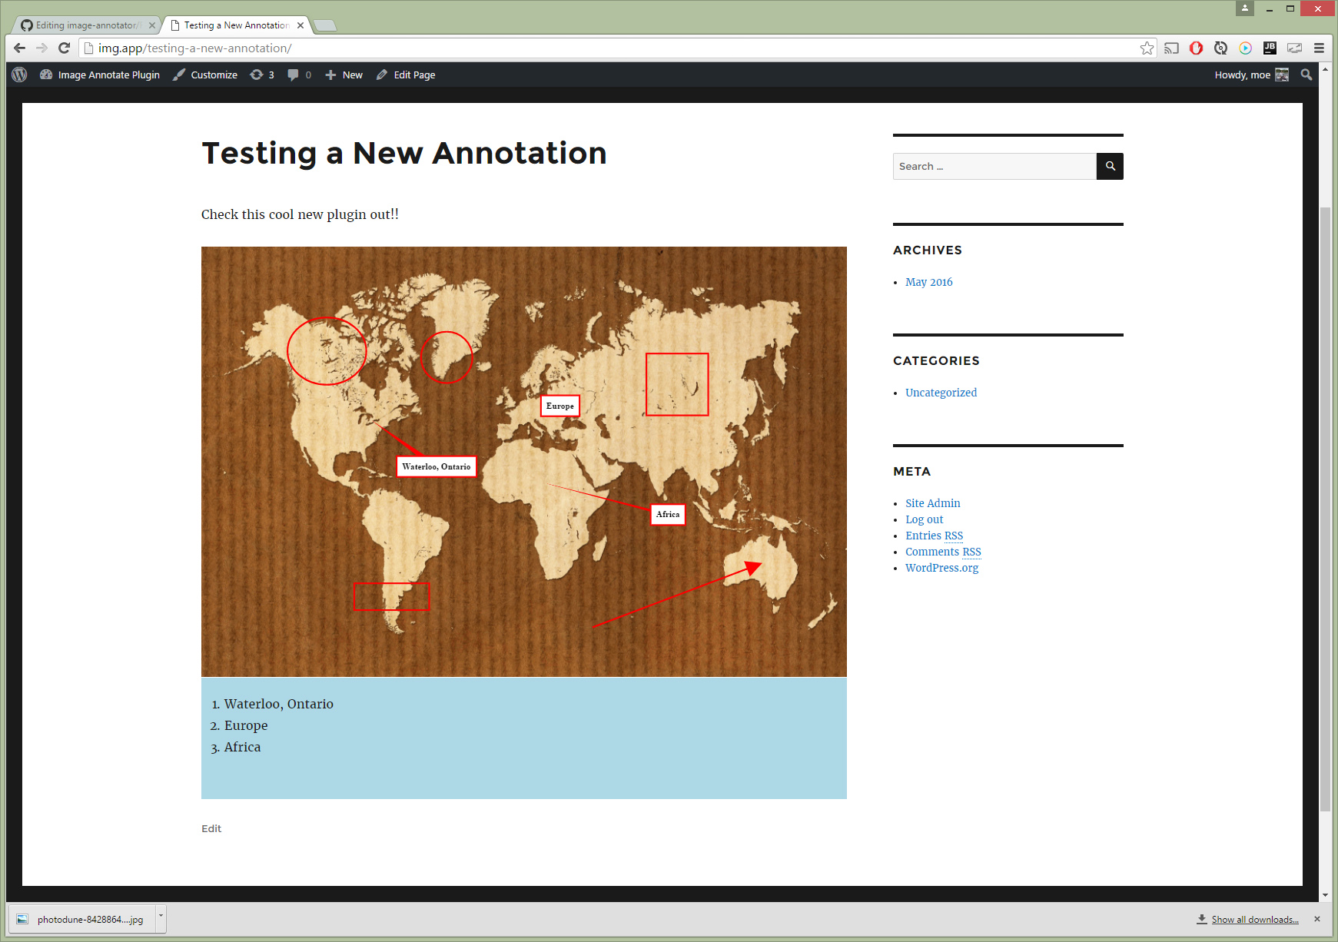Viewport: 1338px width, 942px height.
Task: Close the Testing a New Annotation tab
Action: 300,25
